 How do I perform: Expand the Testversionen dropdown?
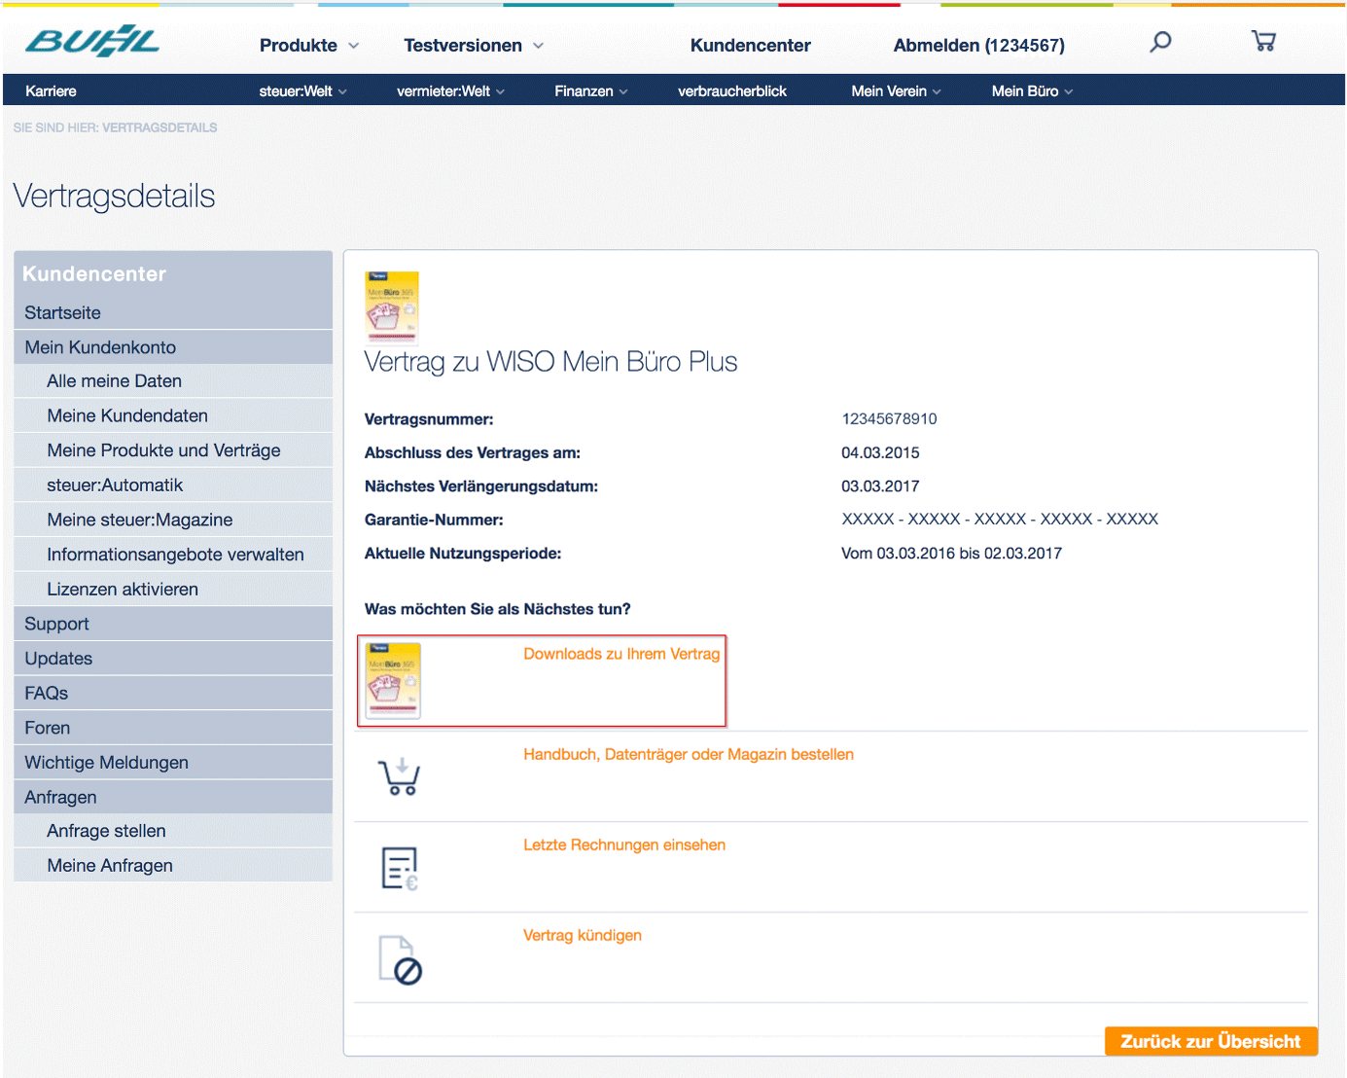click(473, 46)
